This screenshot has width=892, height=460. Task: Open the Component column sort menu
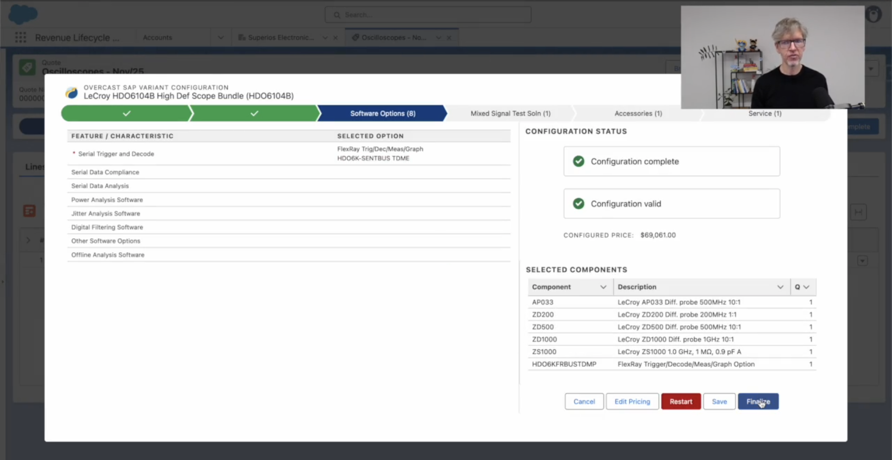603,287
